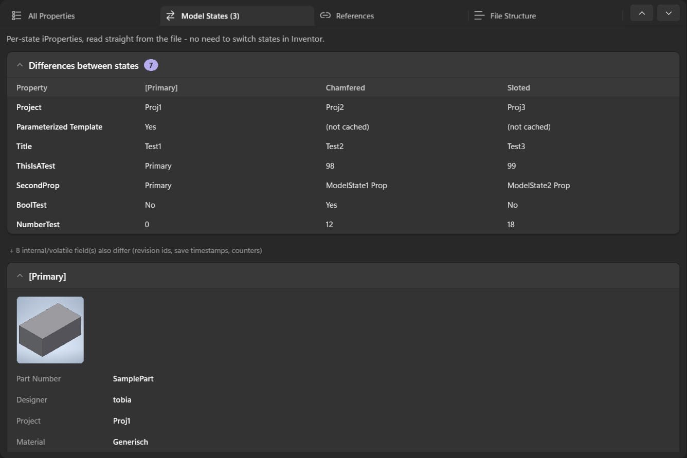Screen dimensions: 687x458
Task: Click the Proj3 value under Sloted
Action: (516, 107)
